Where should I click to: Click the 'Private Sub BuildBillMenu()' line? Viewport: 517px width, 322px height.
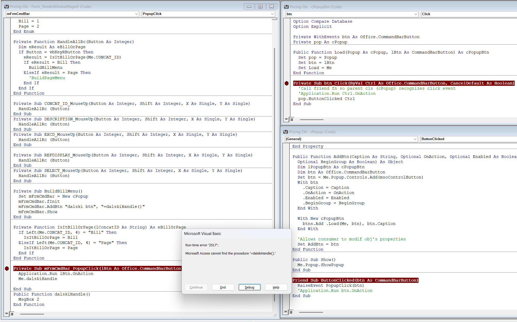click(x=48, y=191)
